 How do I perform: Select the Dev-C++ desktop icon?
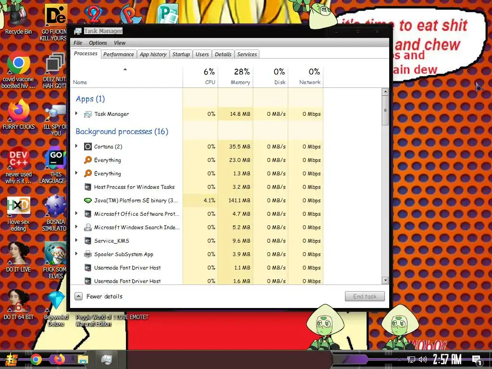(18, 158)
